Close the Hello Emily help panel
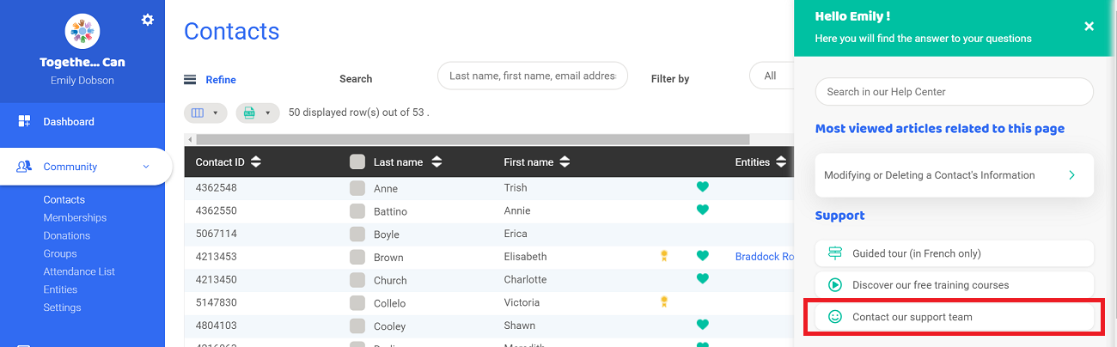 coord(1089,27)
